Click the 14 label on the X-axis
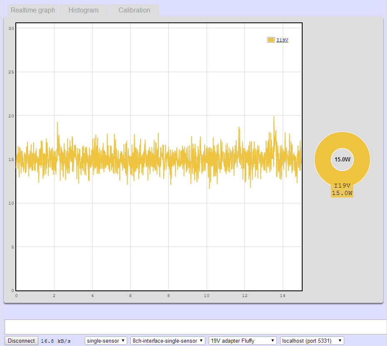The width and height of the screenshot is (387, 346). click(x=283, y=296)
